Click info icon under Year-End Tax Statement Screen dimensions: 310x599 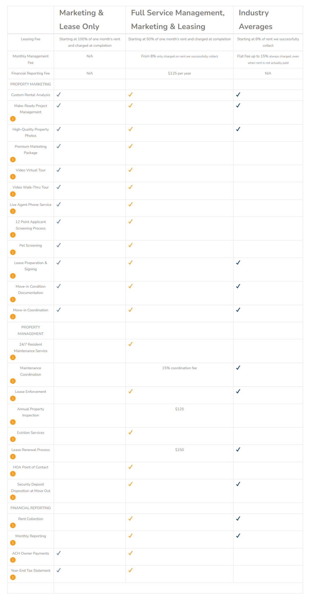click(13, 577)
